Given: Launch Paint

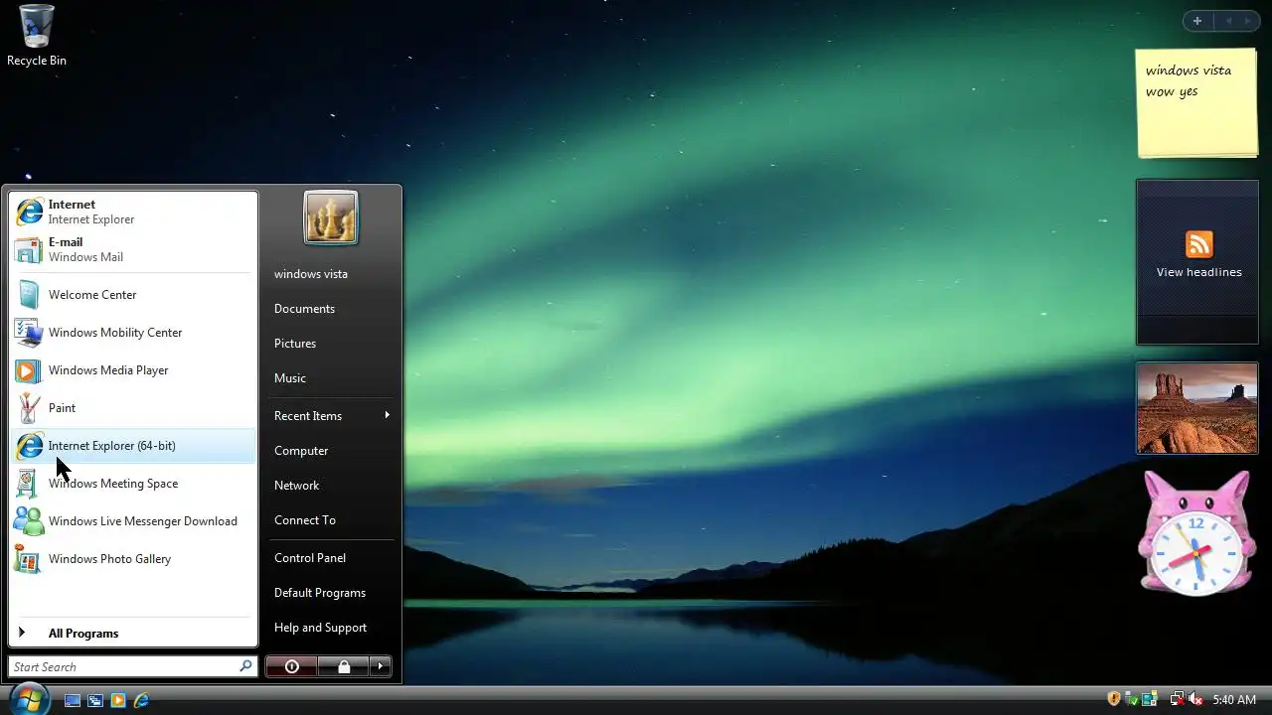Looking at the screenshot, I should coord(133,408).
